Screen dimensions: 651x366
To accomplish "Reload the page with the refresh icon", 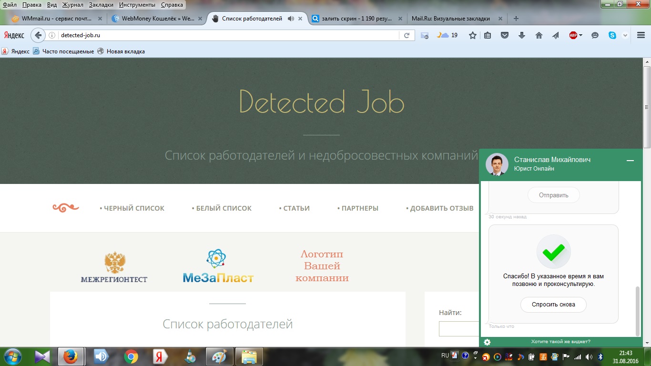I will [x=407, y=35].
